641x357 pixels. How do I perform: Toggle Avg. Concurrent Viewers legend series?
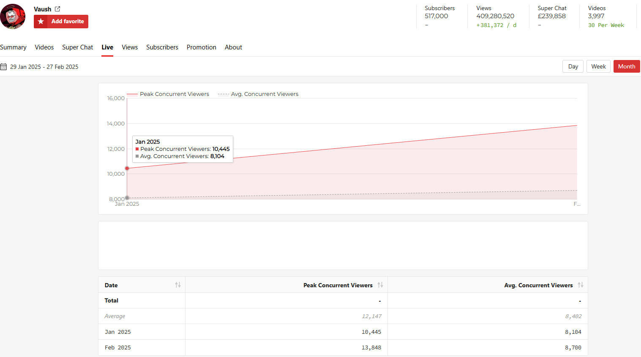coord(258,94)
